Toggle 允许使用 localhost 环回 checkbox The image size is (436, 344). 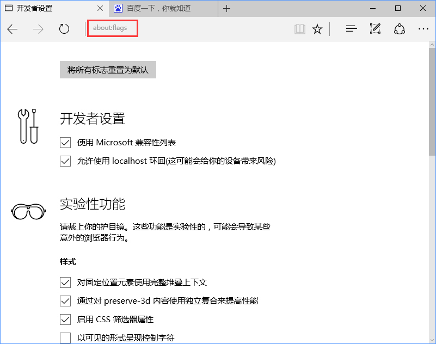tap(65, 161)
